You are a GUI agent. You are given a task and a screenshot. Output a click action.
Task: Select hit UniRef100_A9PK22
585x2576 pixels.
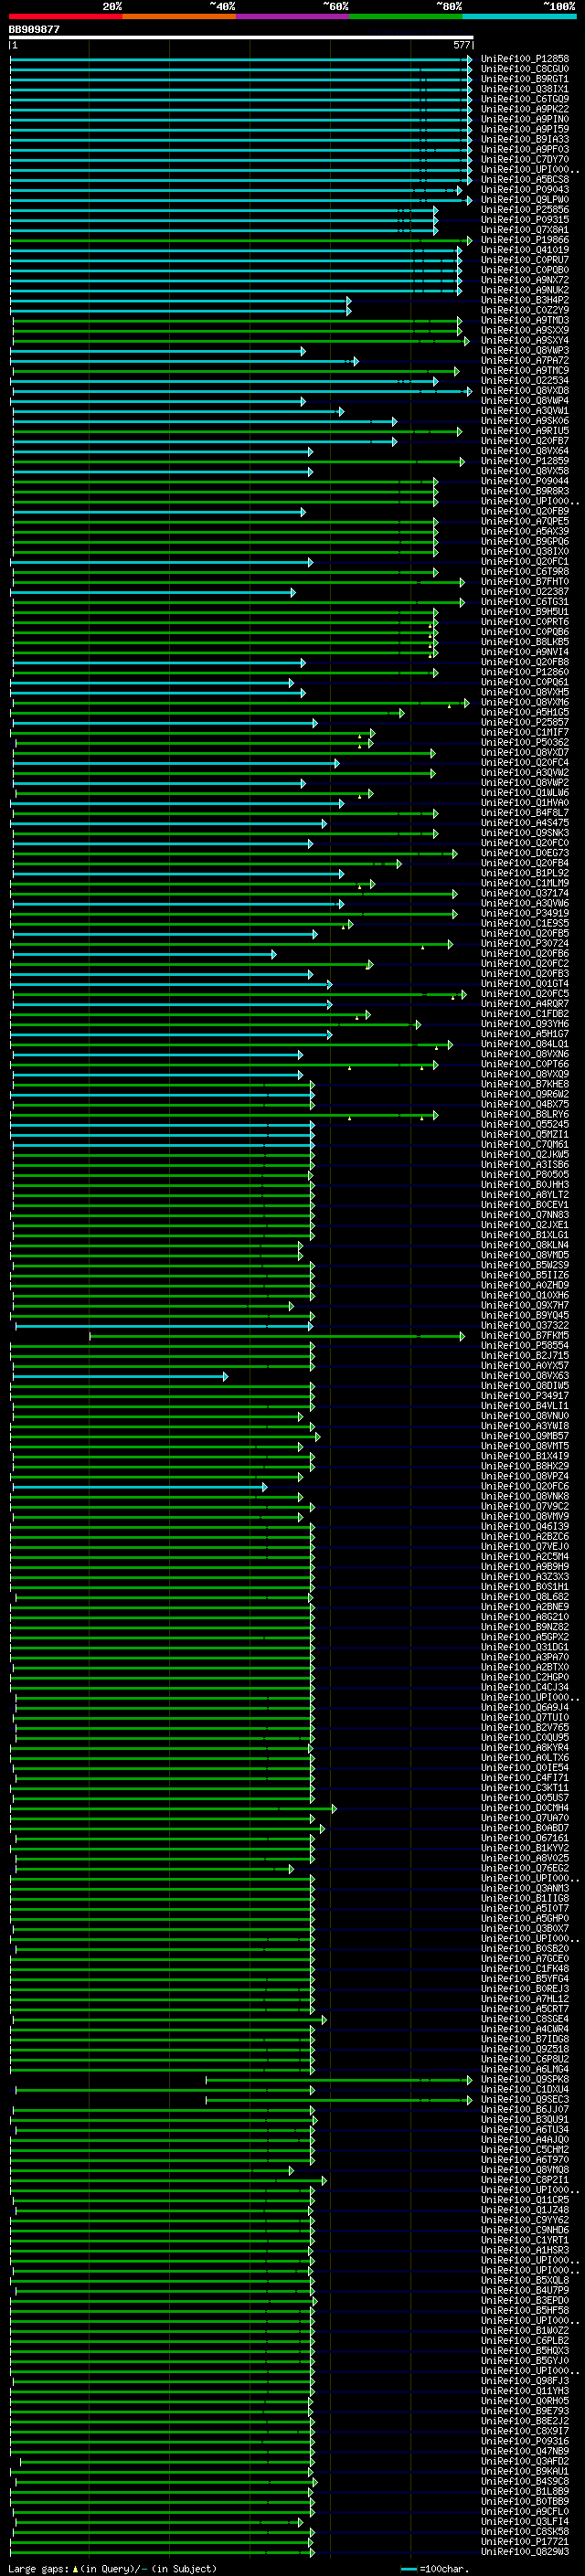[525, 109]
